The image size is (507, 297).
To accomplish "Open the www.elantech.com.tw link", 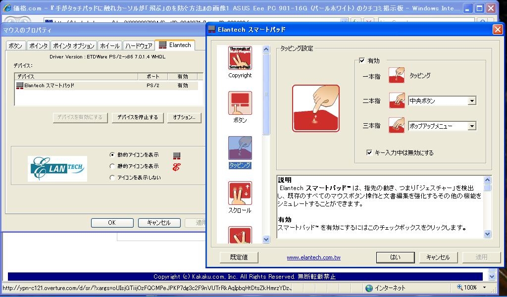I will click(x=313, y=257).
